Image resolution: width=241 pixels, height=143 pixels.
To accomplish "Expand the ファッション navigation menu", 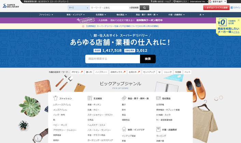I will click(46, 15).
